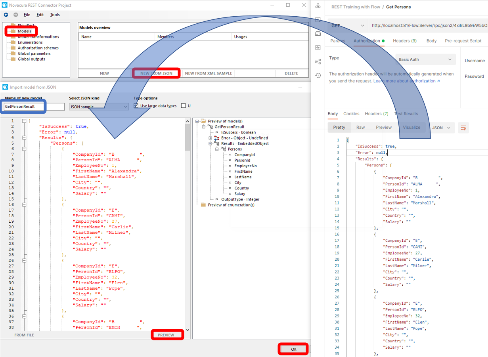Collapse the Preview of model(s) node
This screenshot has height=357, width=488.
[x=197, y=121]
